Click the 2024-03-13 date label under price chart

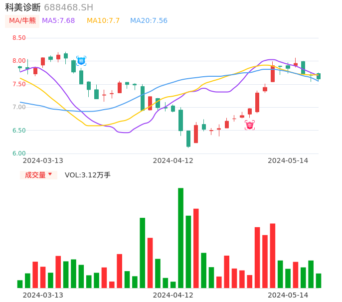[x=43, y=160]
